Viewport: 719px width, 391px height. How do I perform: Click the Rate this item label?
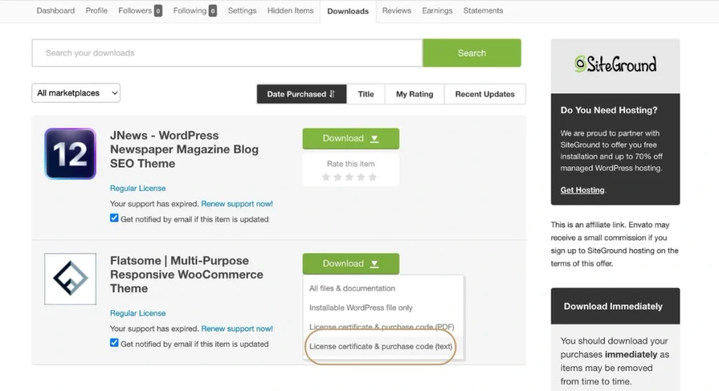(351, 164)
